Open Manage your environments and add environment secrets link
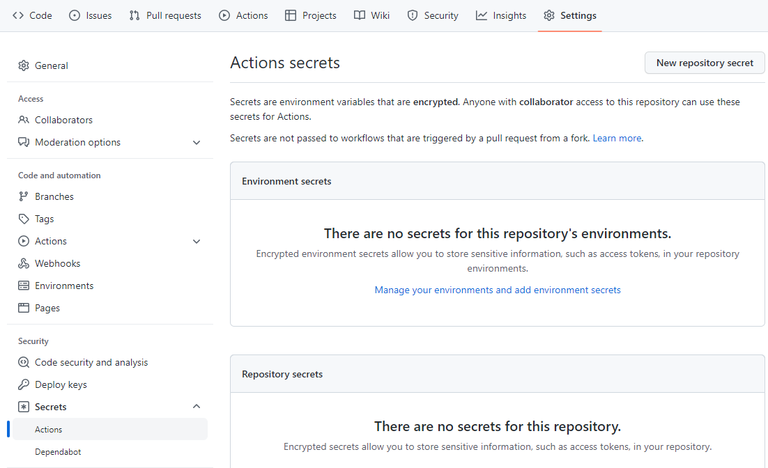This screenshot has width=768, height=468. pyautogui.click(x=498, y=290)
